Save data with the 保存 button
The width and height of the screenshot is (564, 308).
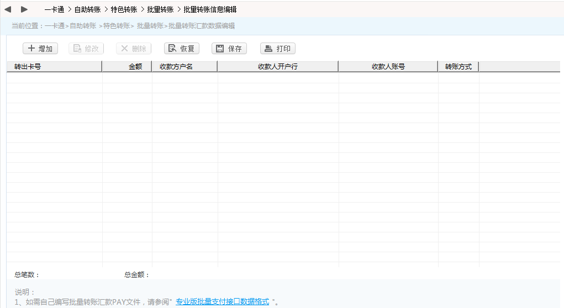[229, 49]
